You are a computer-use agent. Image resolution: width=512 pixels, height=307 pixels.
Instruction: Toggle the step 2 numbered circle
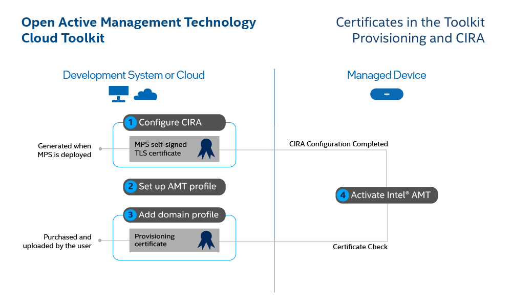tap(131, 187)
